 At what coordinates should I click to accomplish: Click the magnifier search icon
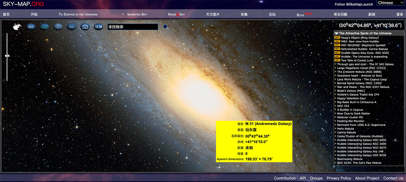pos(166,27)
